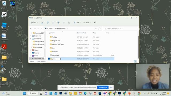Select the Recycle Bin desktop icon
The width and height of the screenshot is (171, 96).
(x=4, y=4)
